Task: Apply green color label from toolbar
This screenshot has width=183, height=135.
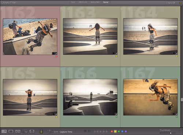Action: click(119, 131)
